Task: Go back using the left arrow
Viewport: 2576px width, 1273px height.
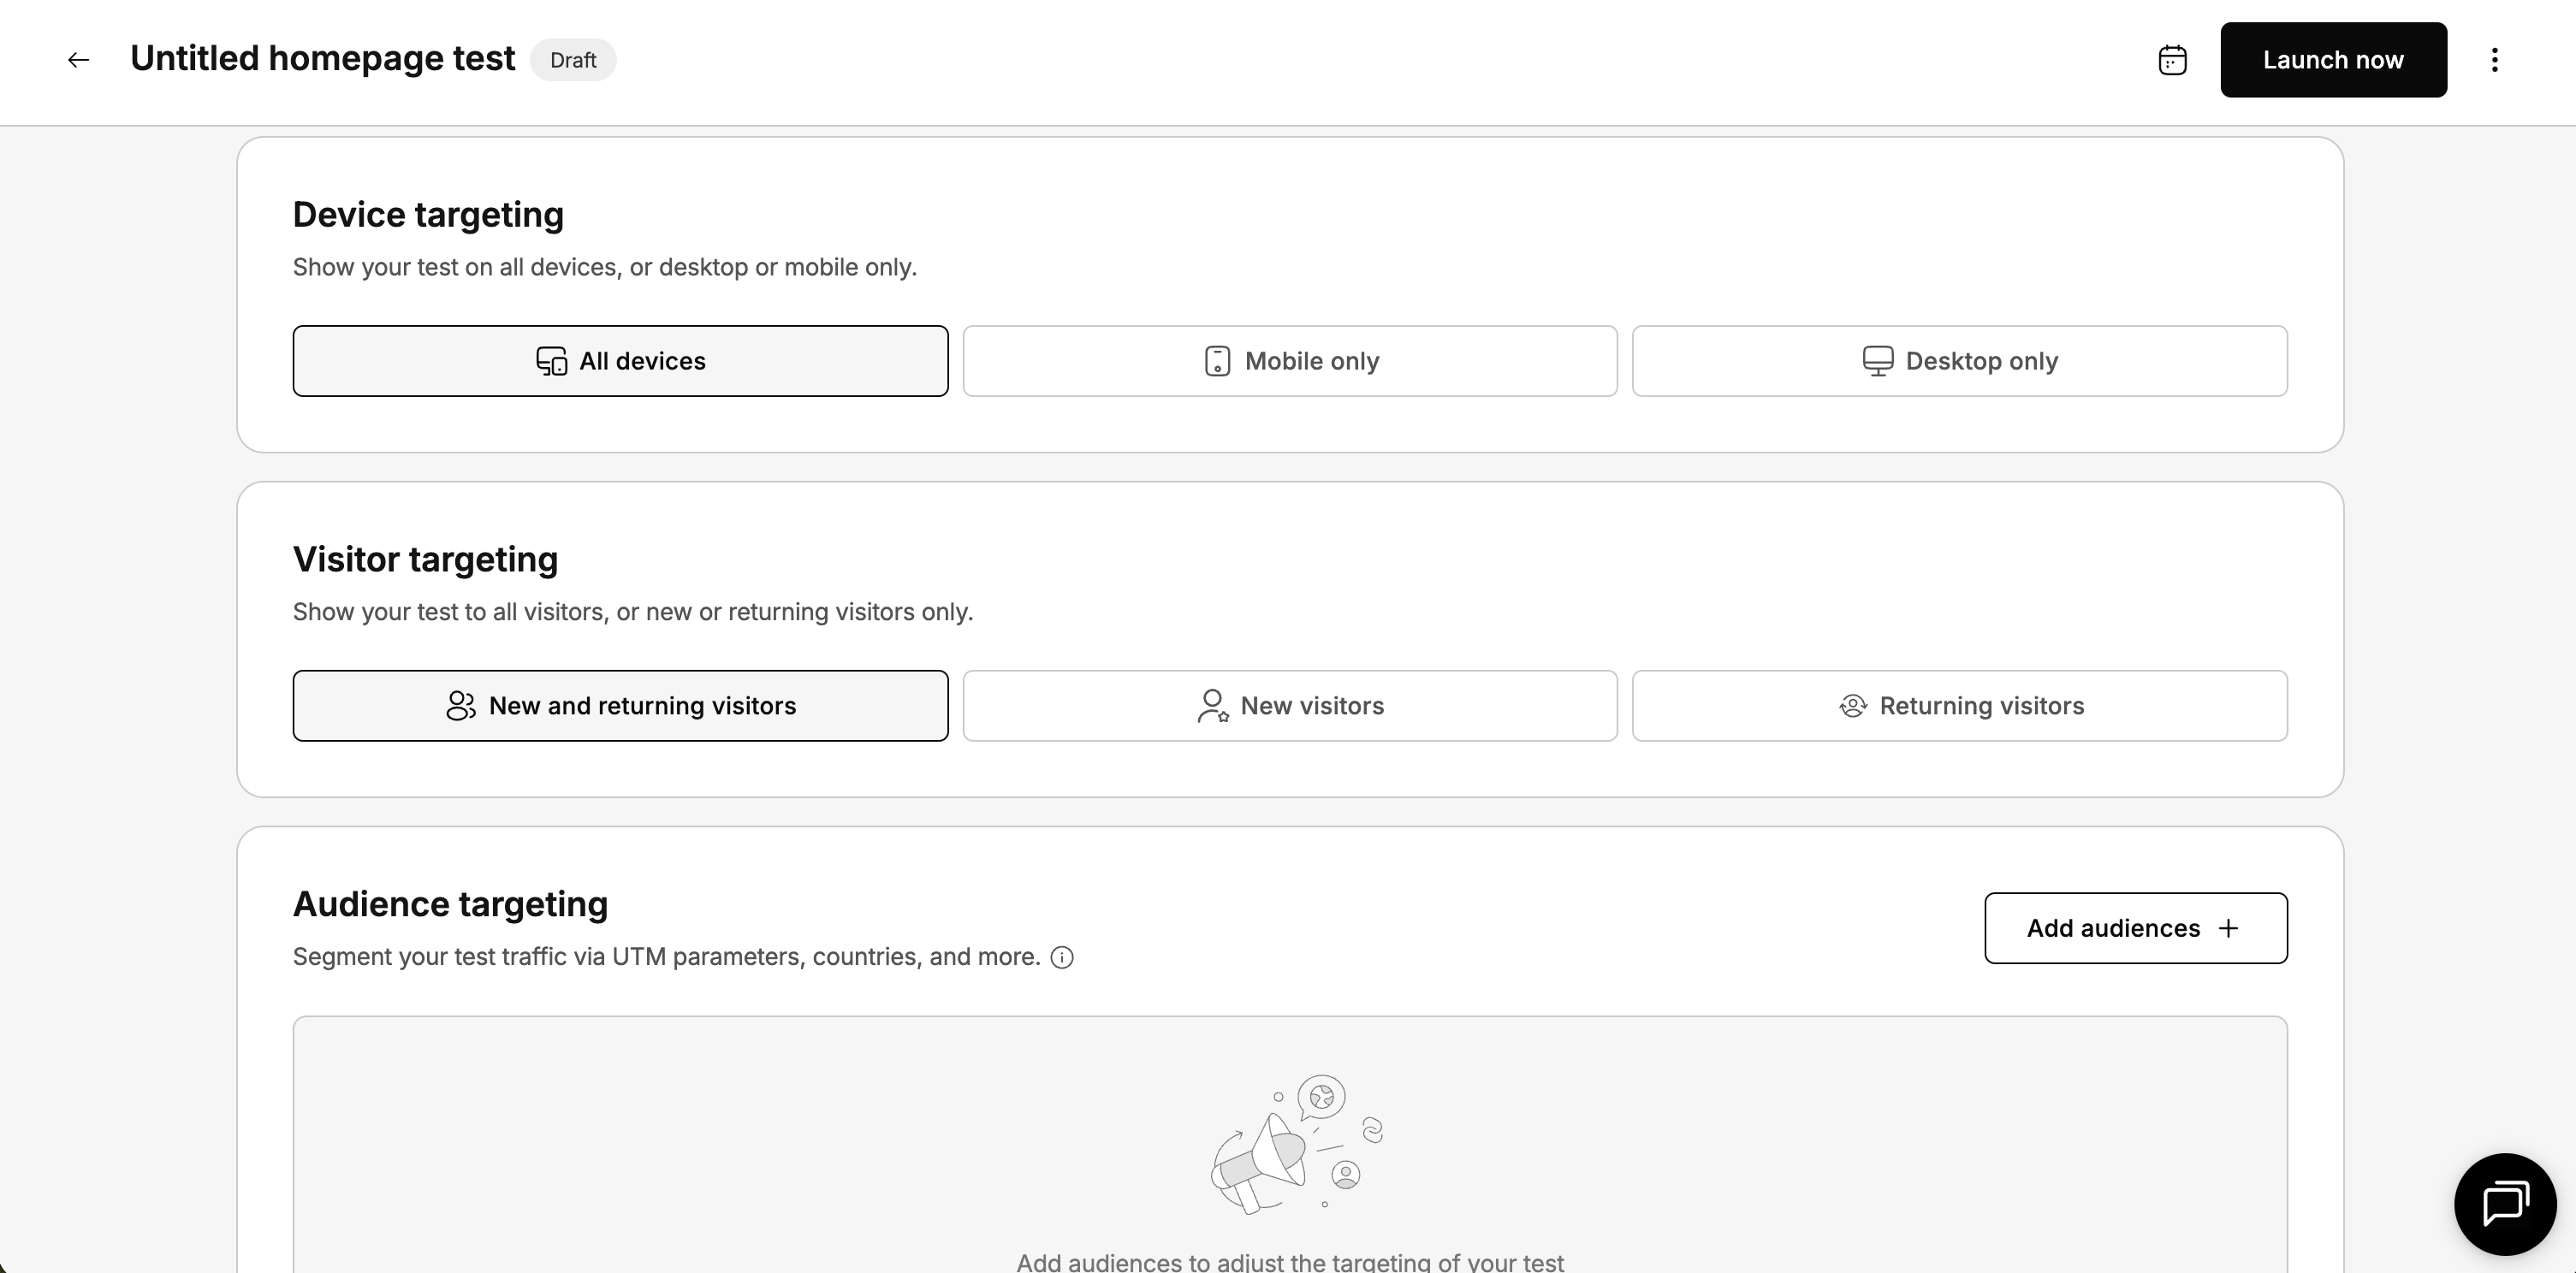Action: (x=78, y=60)
